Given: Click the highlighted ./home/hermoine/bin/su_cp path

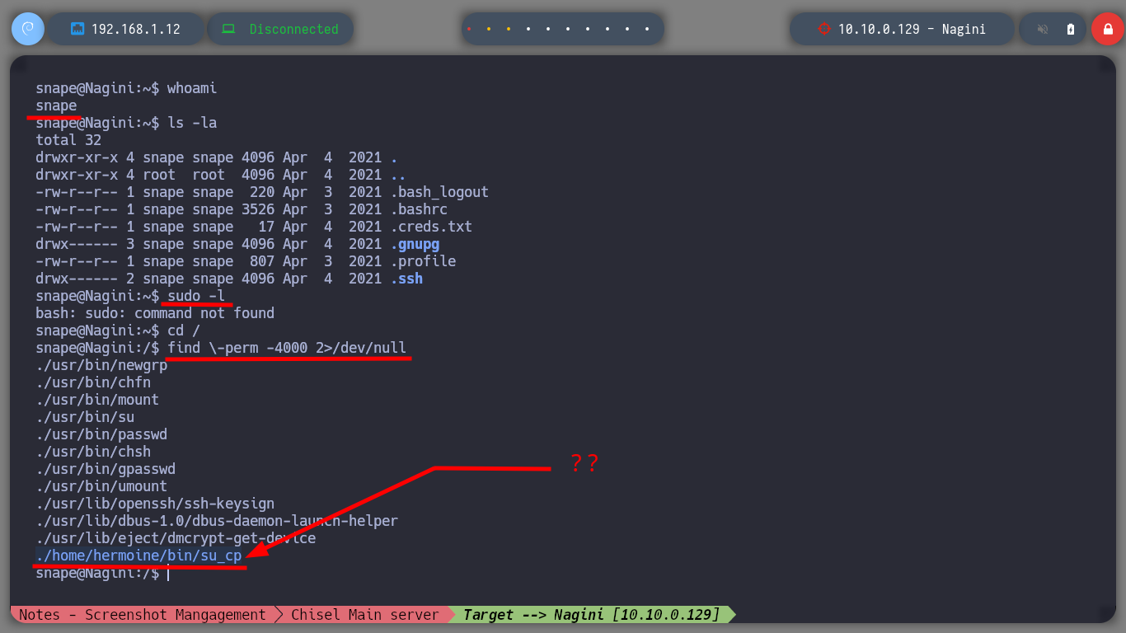Looking at the screenshot, I should 138,556.
